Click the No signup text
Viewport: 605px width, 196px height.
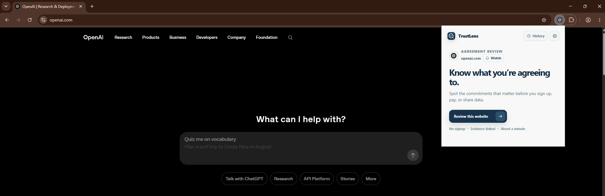click(x=457, y=129)
